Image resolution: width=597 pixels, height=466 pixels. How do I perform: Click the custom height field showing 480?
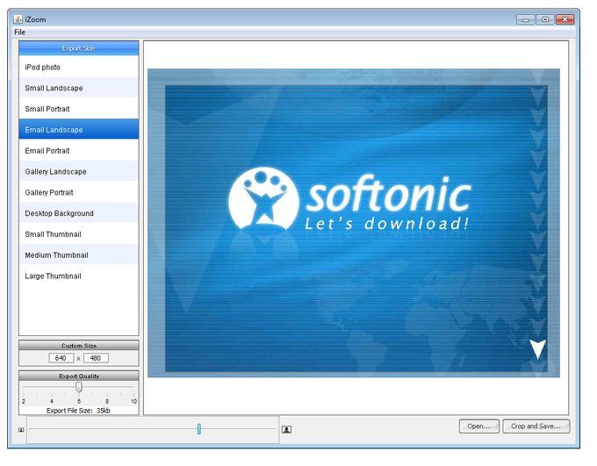point(96,358)
